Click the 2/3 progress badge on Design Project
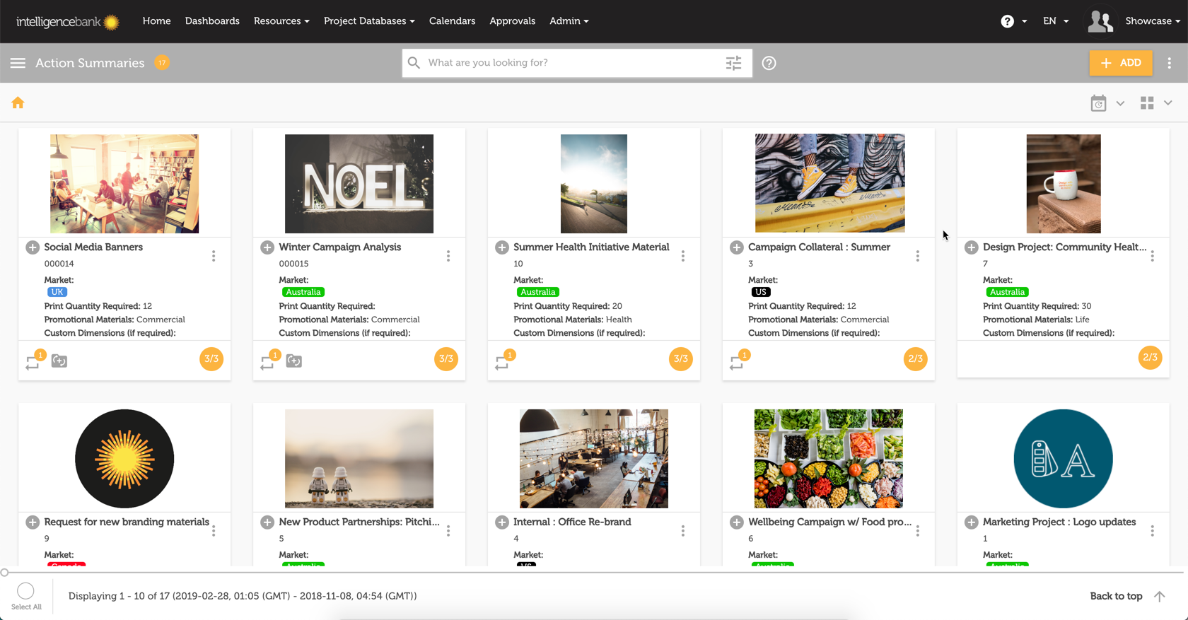The image size is (1188, 620). (x=1151, y=358)
